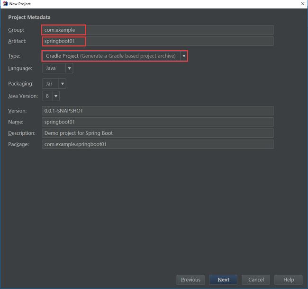This screenshot has height=289, width=308.
Task: Click the Packaging label
Action: coord(21,84)
